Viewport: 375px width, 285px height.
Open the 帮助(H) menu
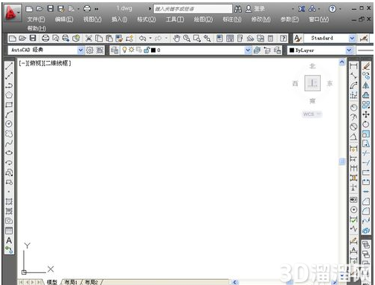point(36,28)
